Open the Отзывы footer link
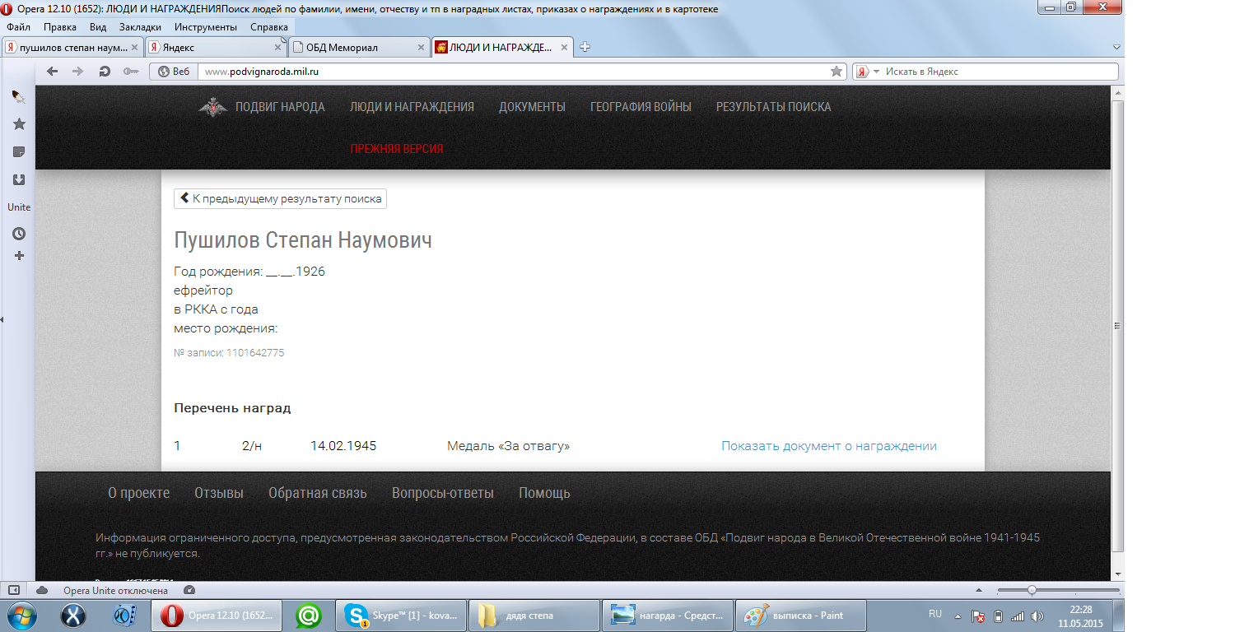 coord(219,493)
